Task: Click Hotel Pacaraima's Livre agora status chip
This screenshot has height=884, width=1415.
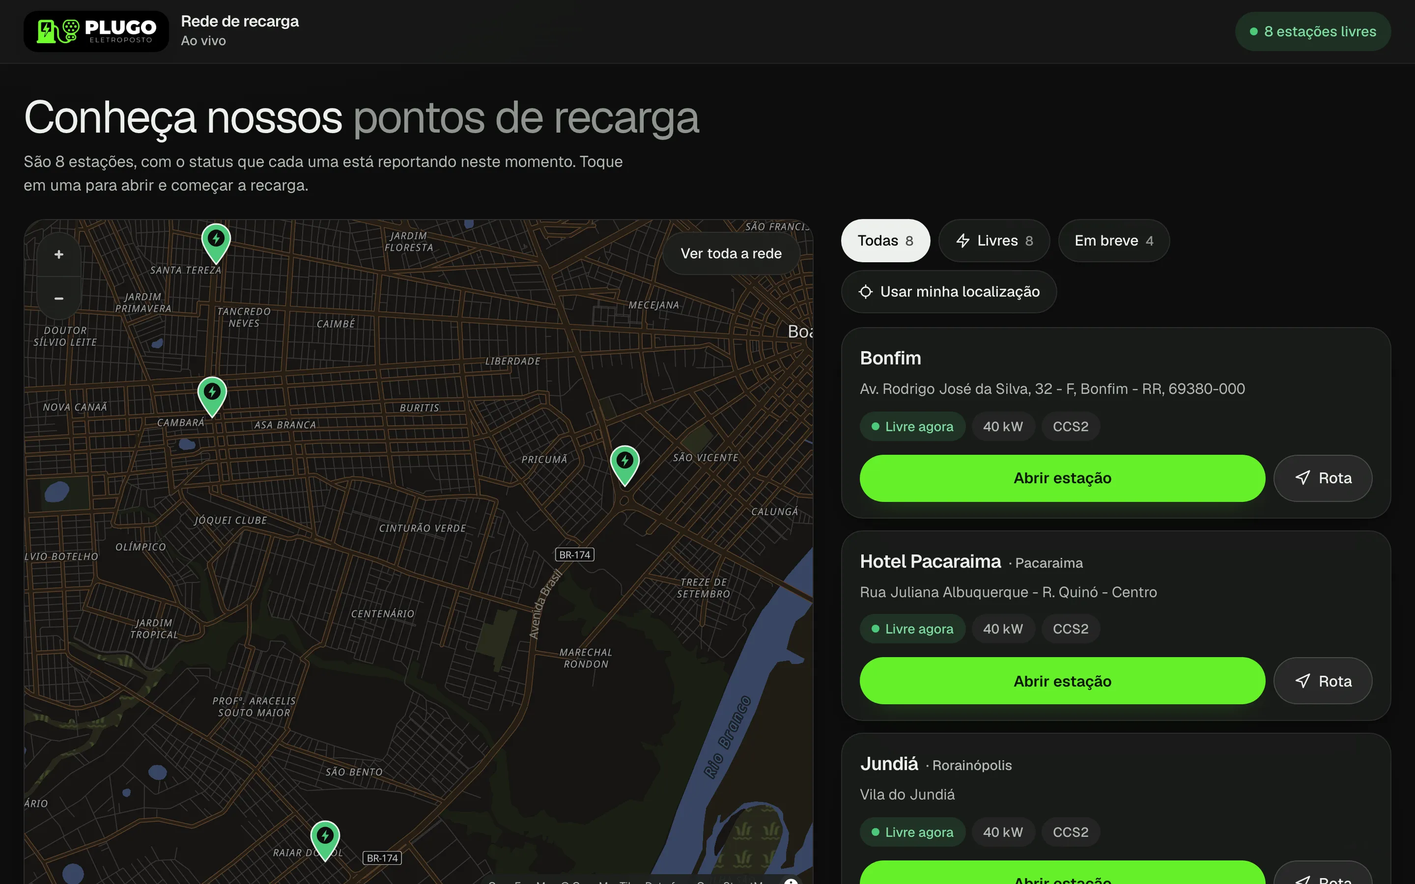Action: 912,629
